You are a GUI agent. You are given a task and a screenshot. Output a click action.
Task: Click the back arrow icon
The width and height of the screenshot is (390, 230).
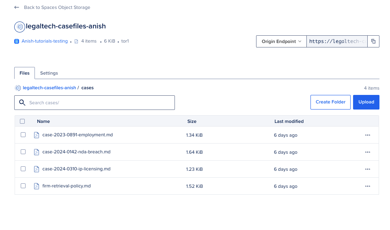coord(17,7)
